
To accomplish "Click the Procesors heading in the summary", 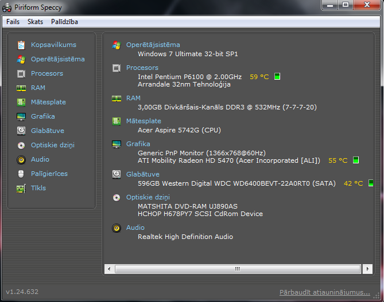I will click(142, 68).
